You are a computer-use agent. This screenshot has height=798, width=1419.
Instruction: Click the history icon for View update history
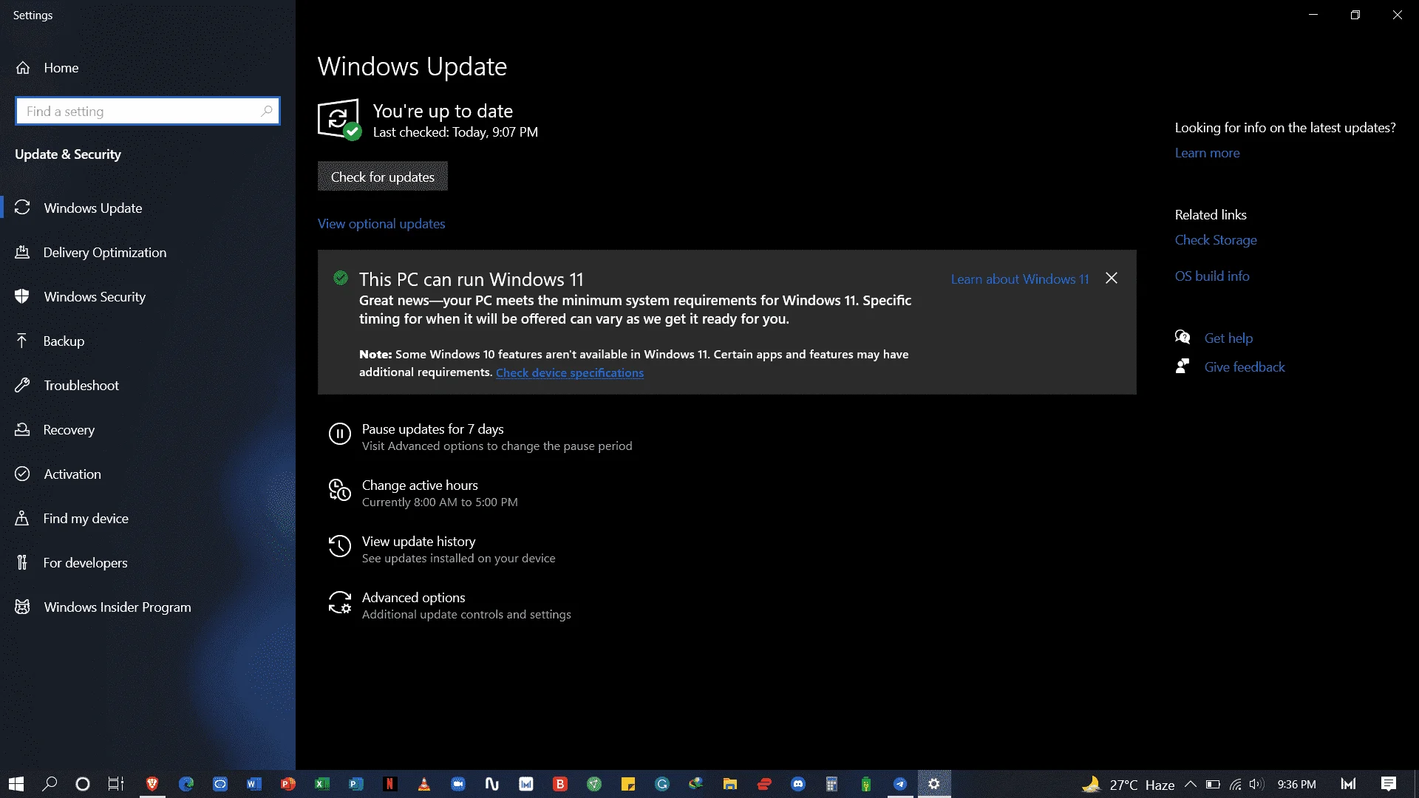340,546
